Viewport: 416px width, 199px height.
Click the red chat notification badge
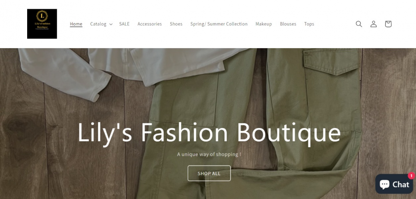[411, 176]
